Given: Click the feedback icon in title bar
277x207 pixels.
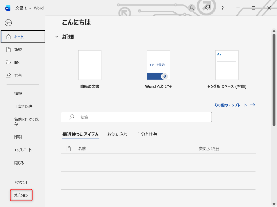Looking at the screenshot, I should click(x=207, y=8).
